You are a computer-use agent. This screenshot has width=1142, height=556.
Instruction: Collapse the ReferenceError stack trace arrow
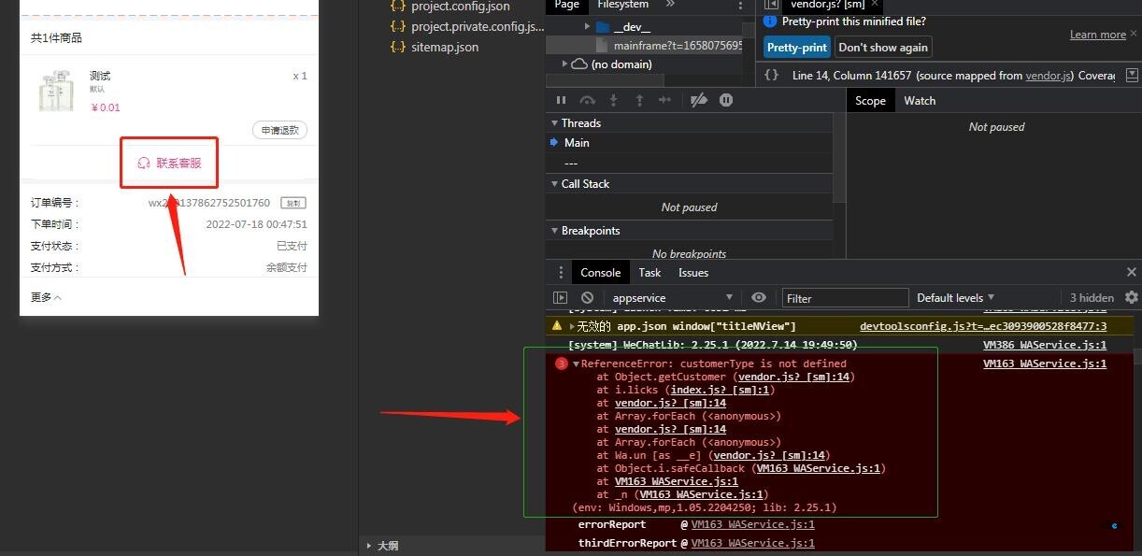tap(577, 364)
